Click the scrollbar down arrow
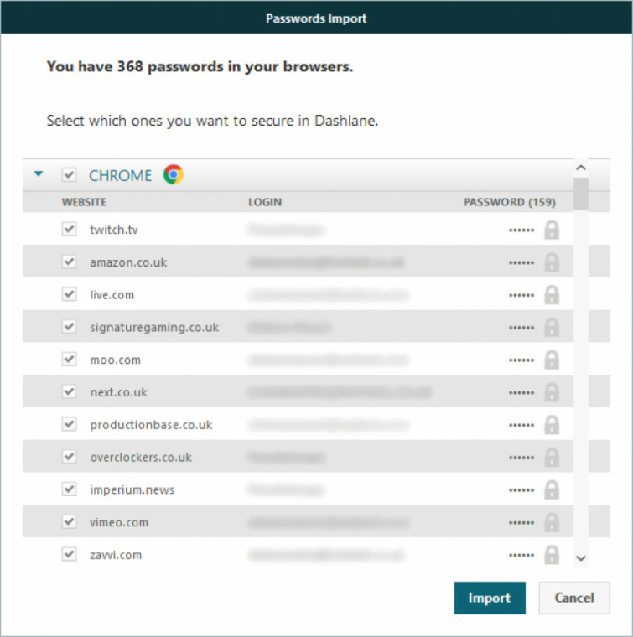 pyautogui.click(x=581, y=558)
